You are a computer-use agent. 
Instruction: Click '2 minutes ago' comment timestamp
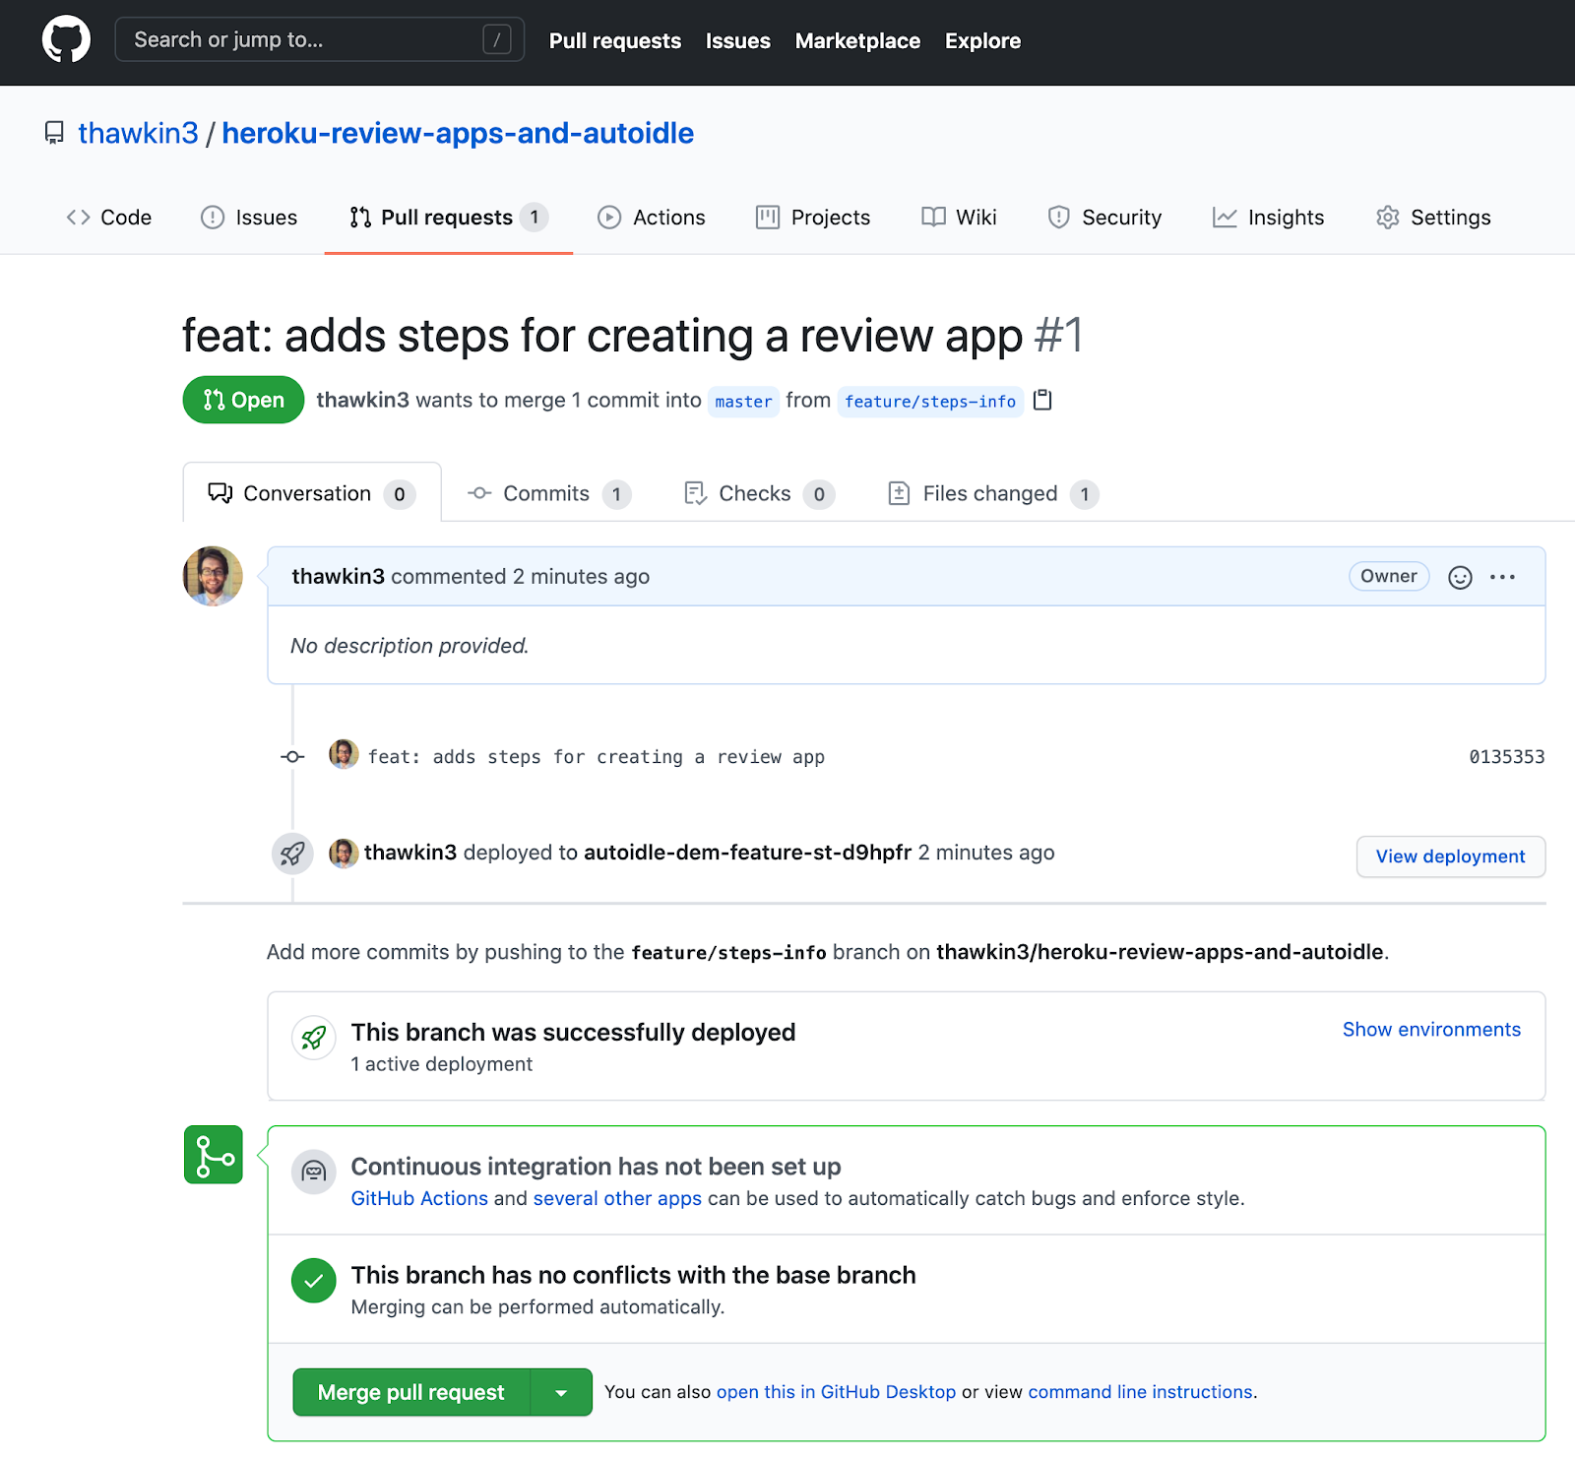click(581, 576)
